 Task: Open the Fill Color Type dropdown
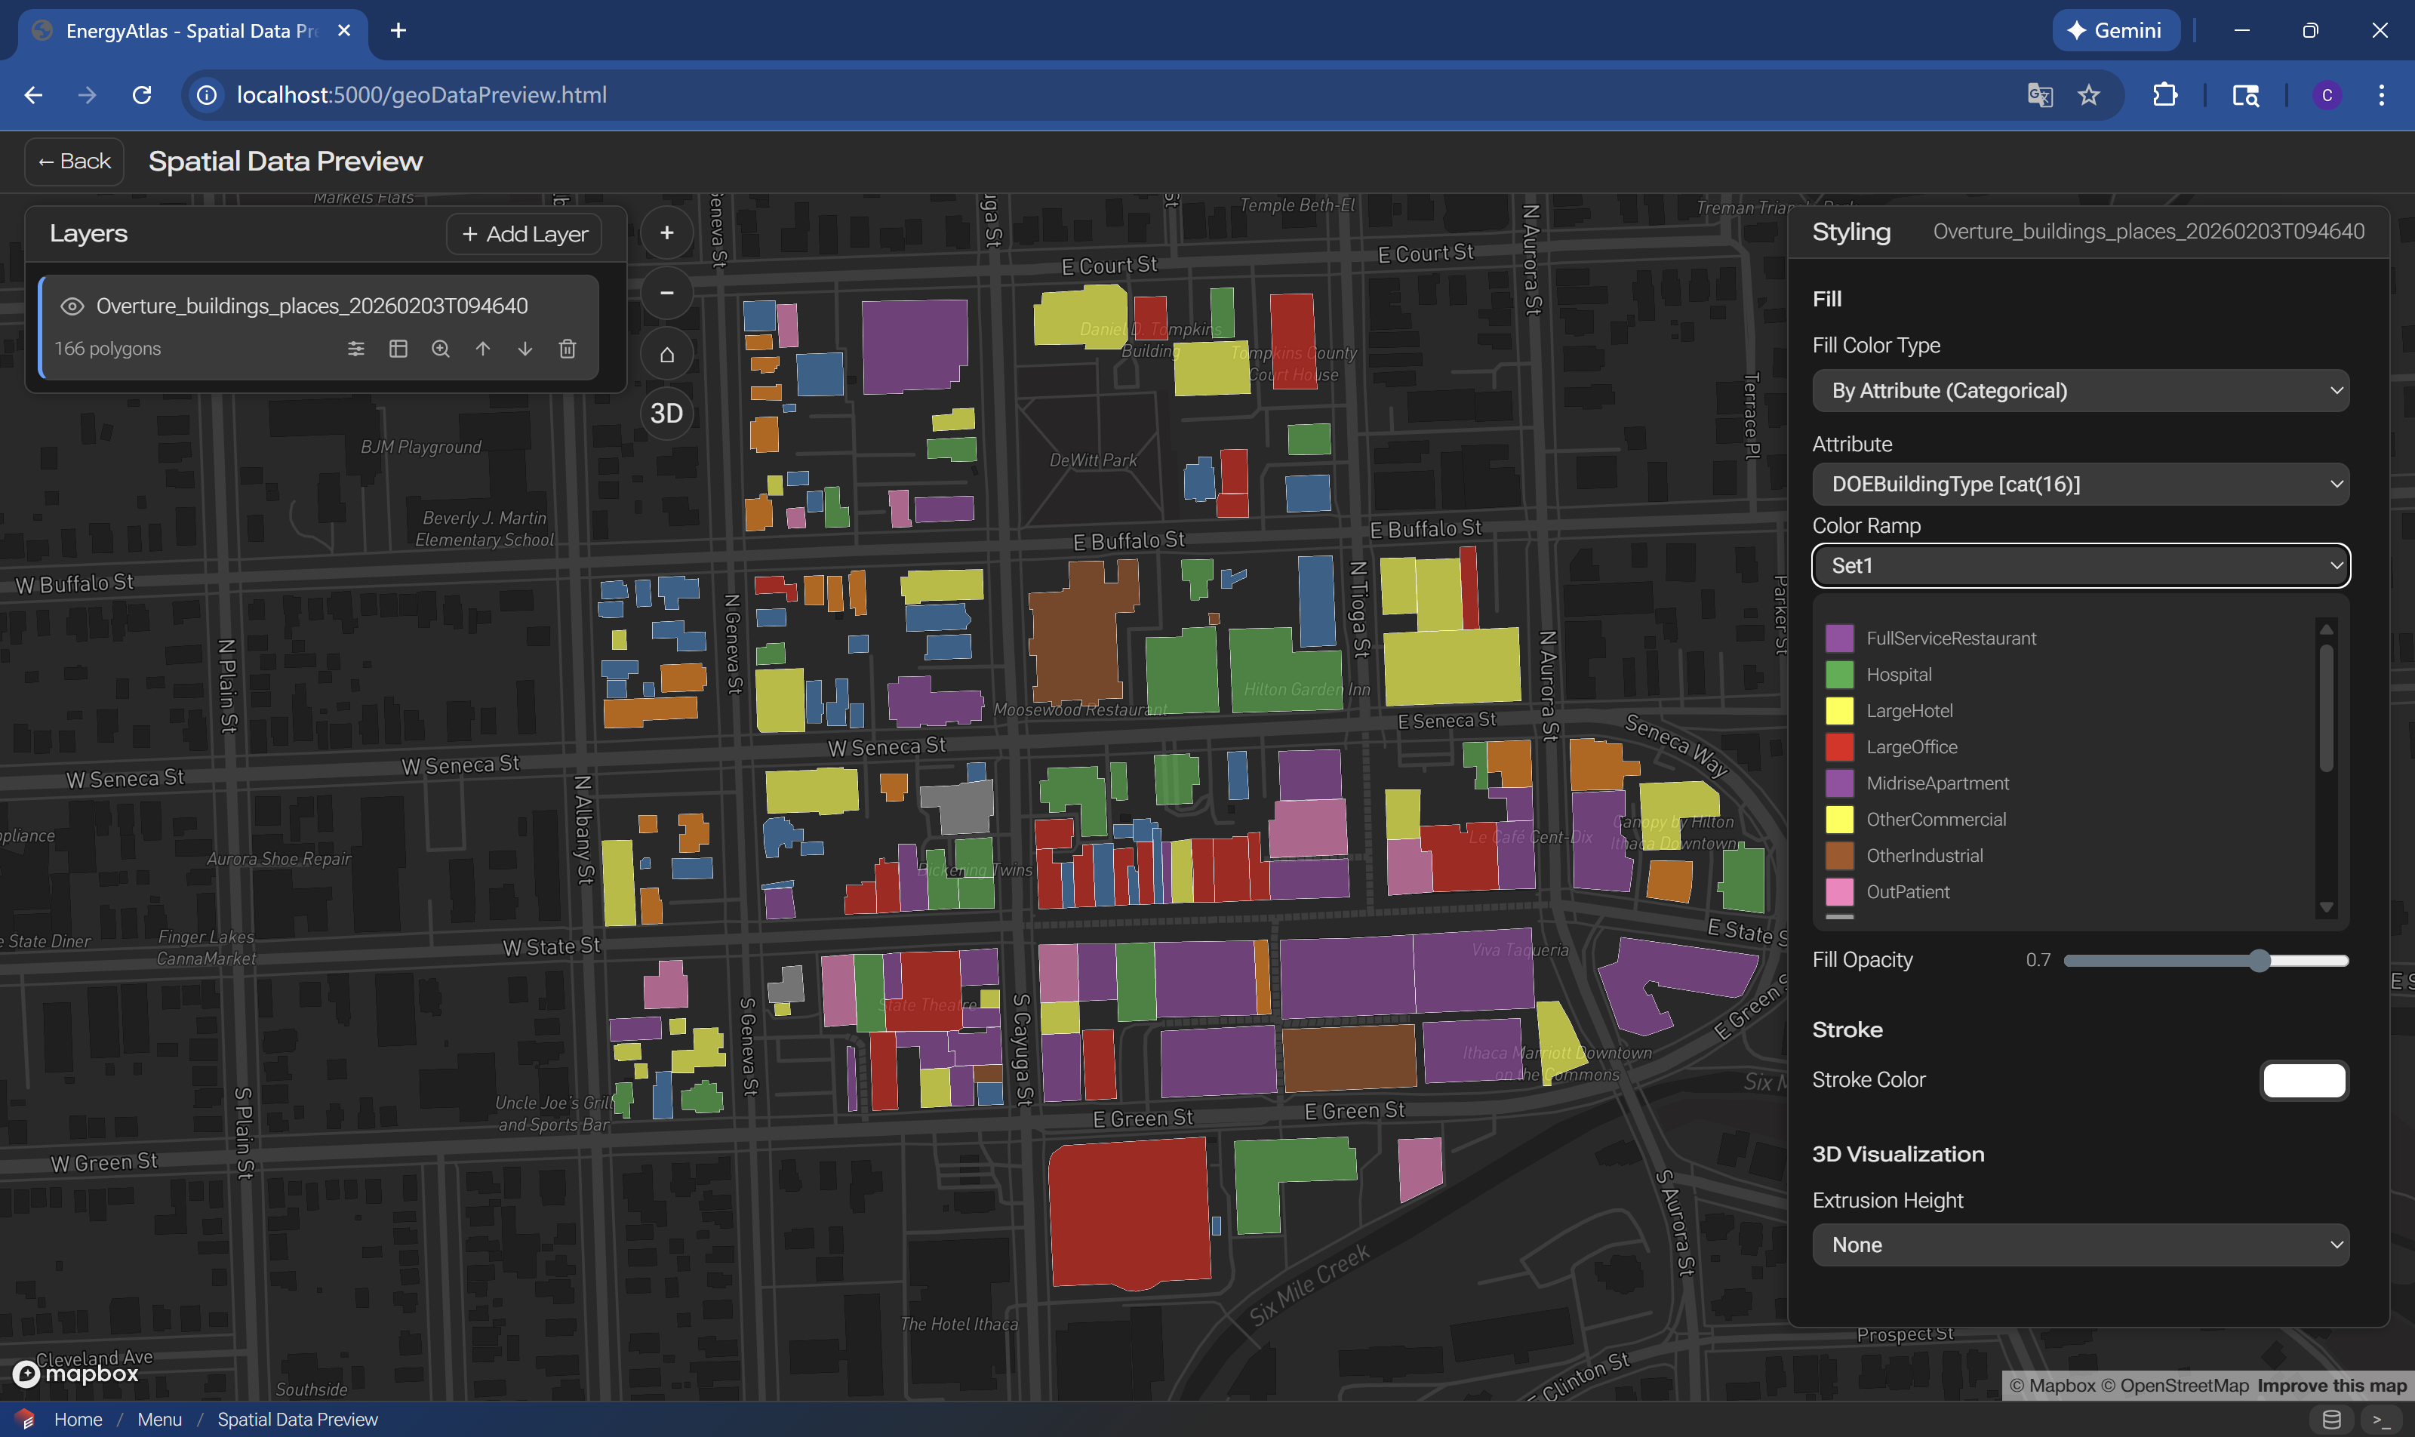(2079, 390)
